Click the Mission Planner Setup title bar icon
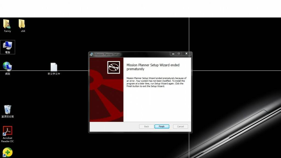Screen dimensions: 281x158 tap(91, 55)
